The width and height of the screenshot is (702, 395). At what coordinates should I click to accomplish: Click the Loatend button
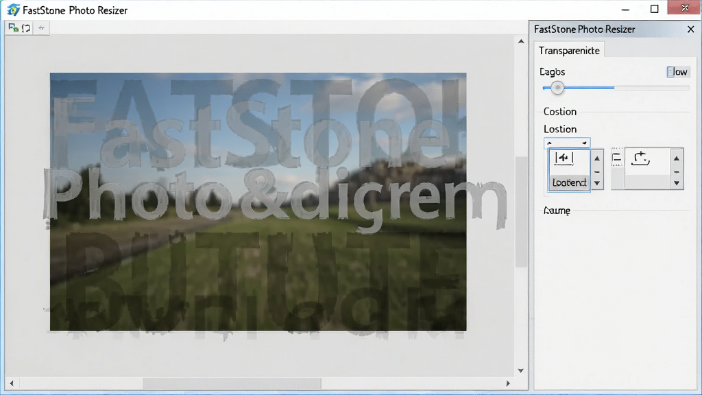570,182
